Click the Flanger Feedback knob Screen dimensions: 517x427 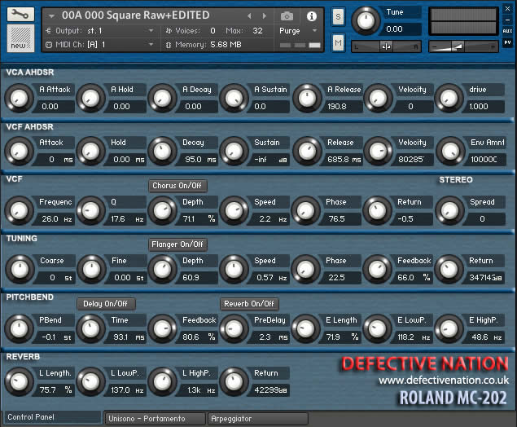tap(377, 269)
